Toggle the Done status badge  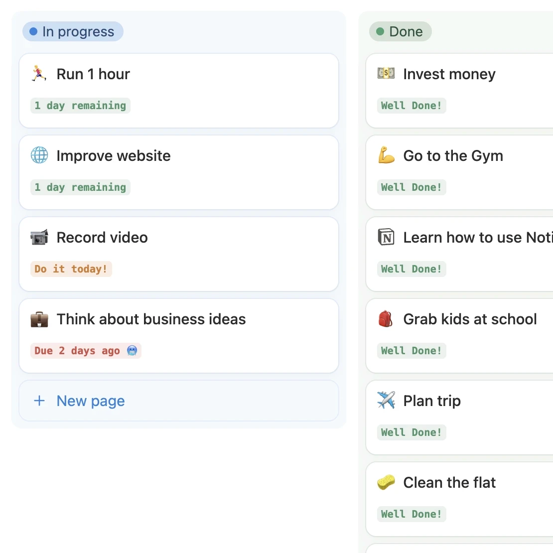coord(400,31)
